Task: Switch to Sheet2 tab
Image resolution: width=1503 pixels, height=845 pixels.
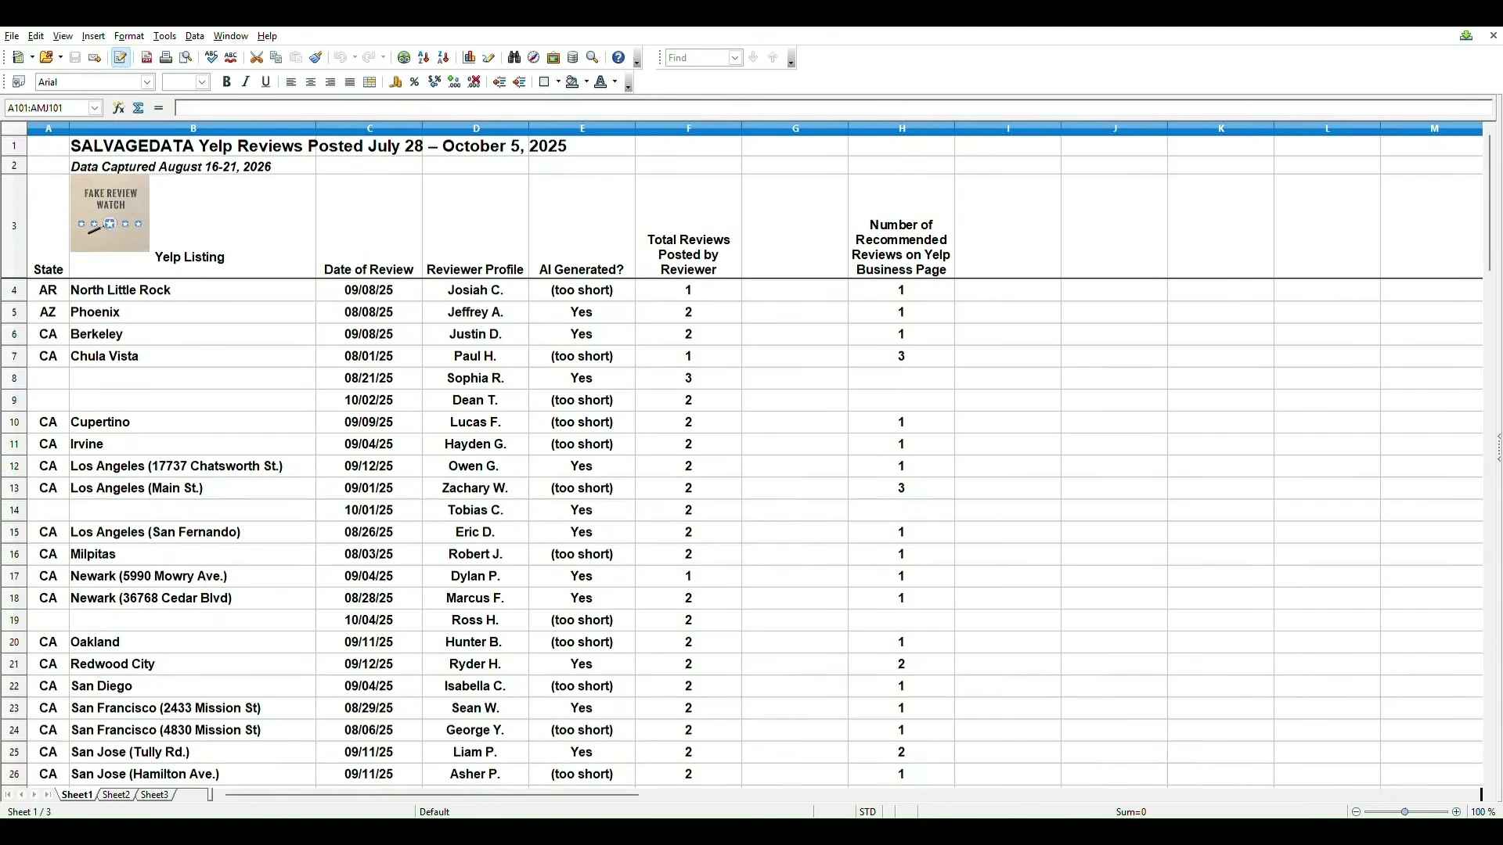Action: [116, 795]
